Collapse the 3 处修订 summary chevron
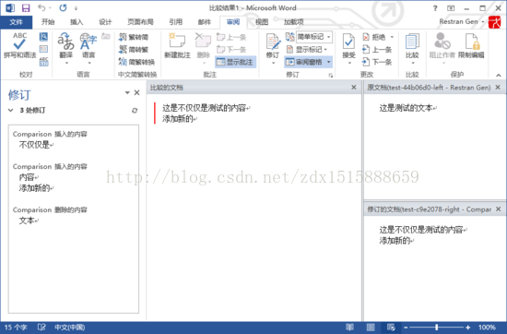Screen dimensions: 507x334 coord(11,111)
